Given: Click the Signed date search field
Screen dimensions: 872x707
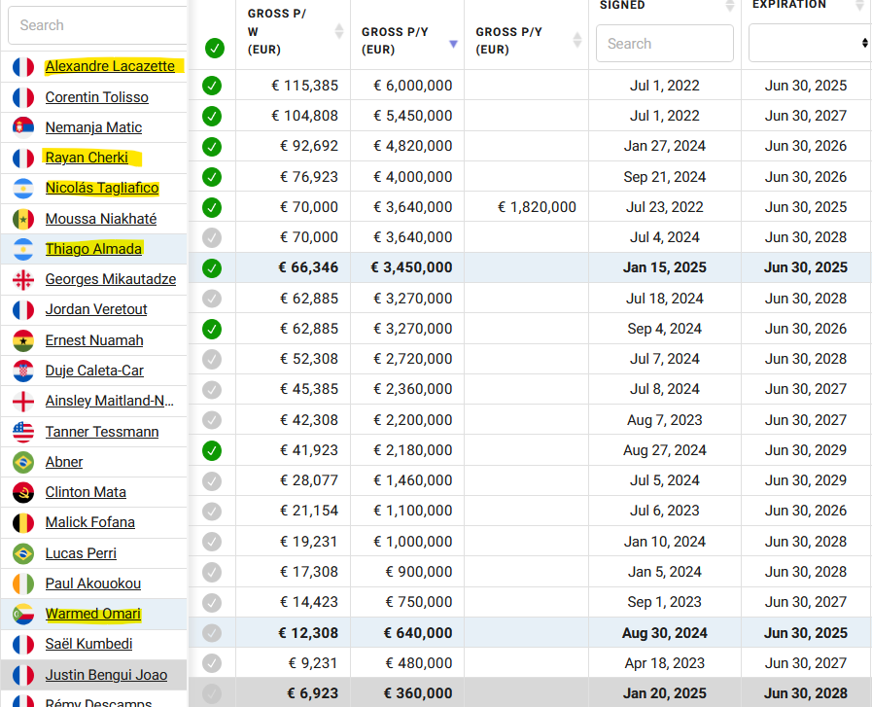Looking at the screenshot, I should coord(665,44).
